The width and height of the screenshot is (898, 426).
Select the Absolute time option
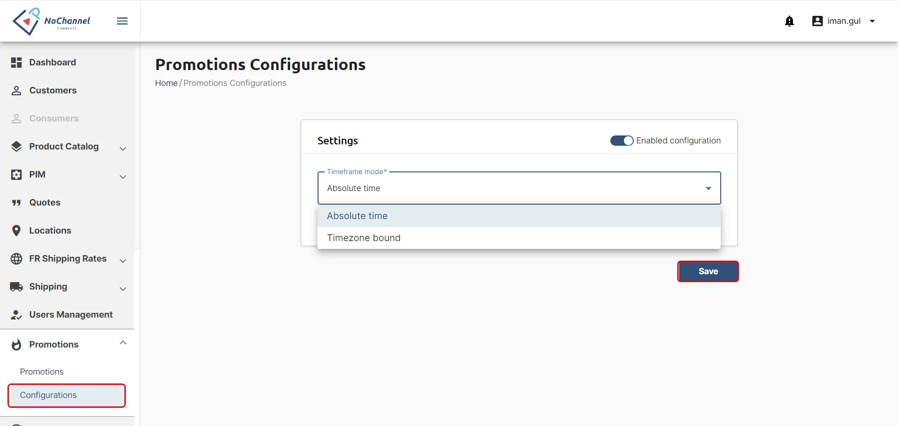(x=519, y=216)
